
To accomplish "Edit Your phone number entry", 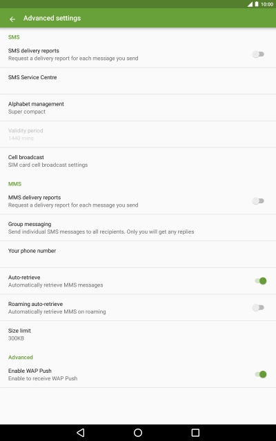I will pos(138,254).
